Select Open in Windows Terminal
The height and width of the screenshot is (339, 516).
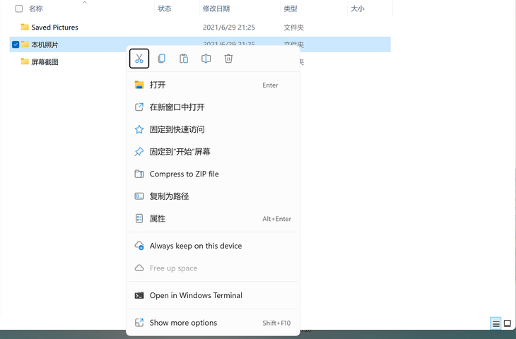(x=196, y=295)
